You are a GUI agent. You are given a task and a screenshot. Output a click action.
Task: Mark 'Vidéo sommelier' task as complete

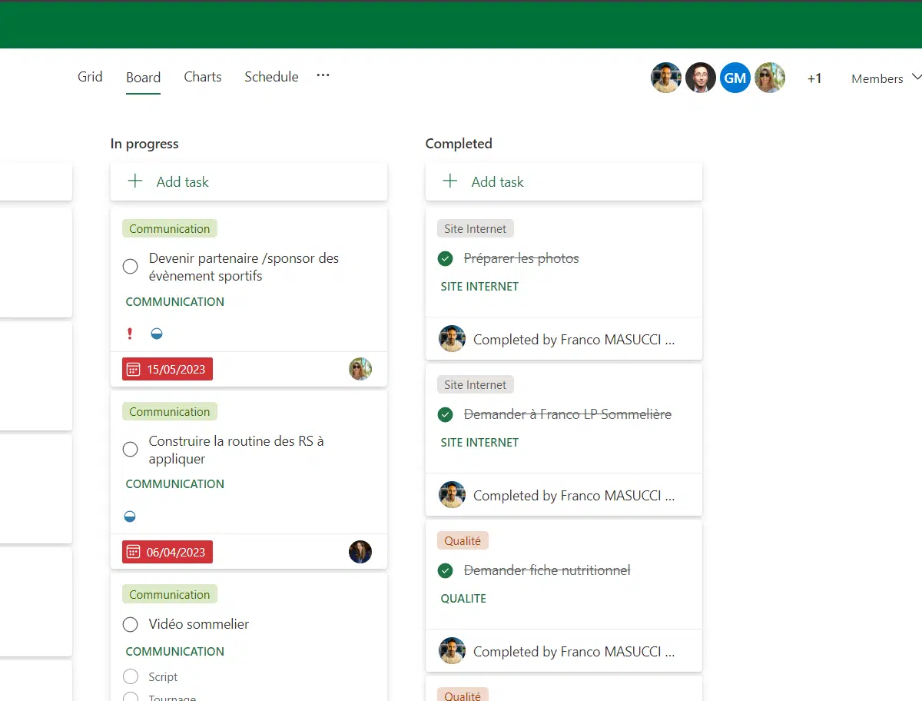(131, 624)
